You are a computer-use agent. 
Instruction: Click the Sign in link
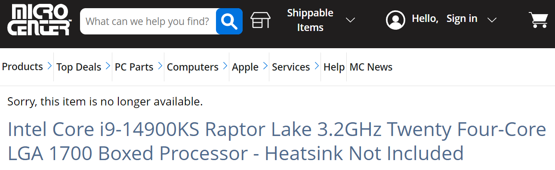click(x=462, y=19)
